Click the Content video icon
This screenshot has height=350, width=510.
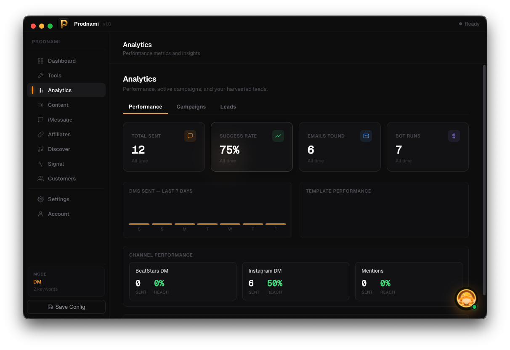tap(40, 105)
